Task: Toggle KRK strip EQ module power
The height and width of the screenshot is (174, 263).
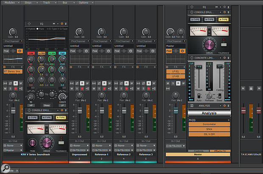Action: tap(62, 24)
